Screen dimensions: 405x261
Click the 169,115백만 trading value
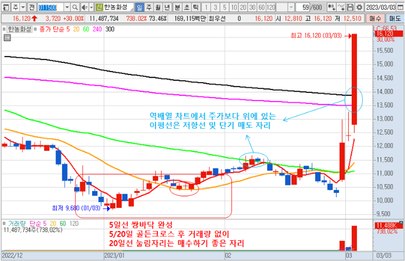190,18
